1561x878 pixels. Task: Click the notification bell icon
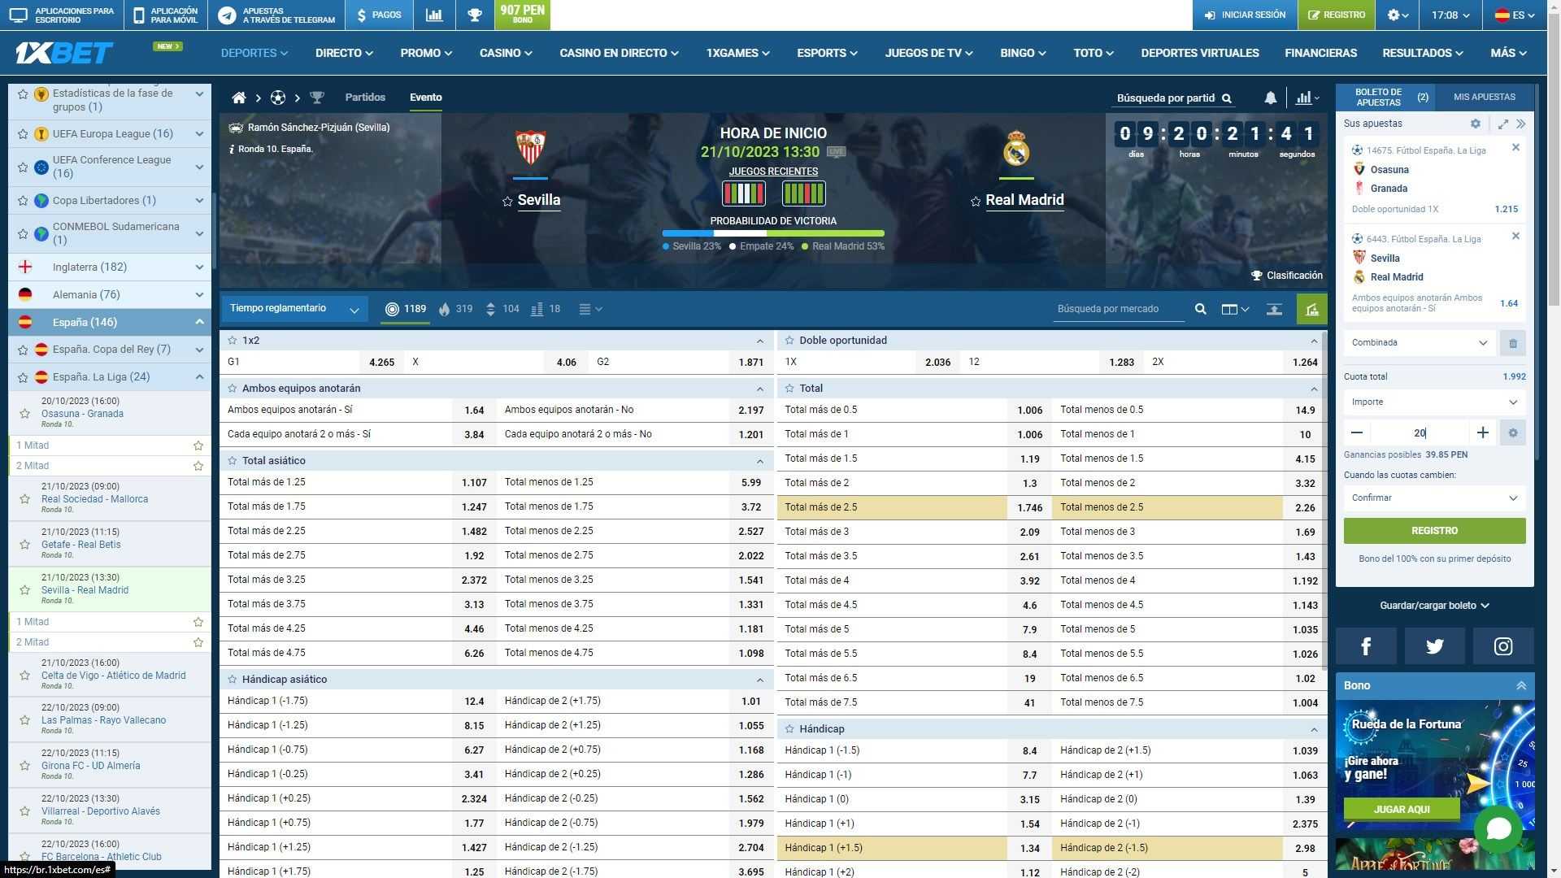click(x=1270, y=98)
